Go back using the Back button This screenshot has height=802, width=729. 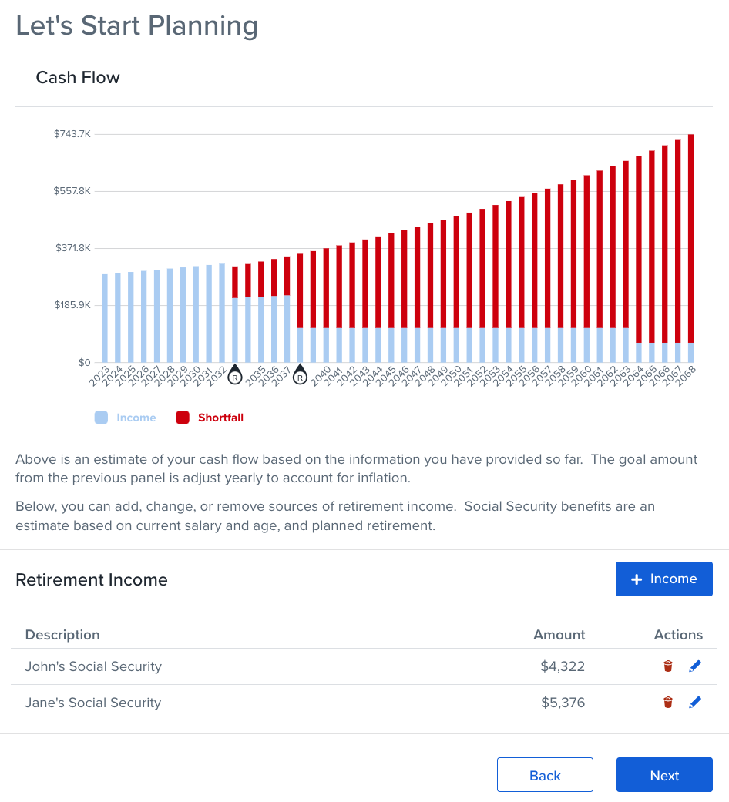[545, 774]
